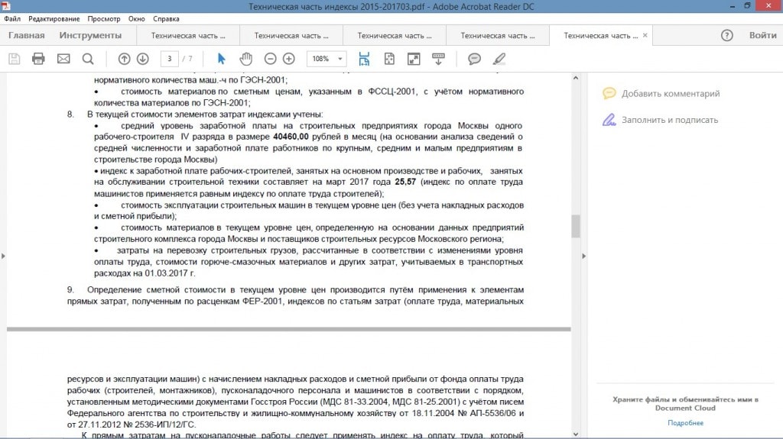Screen dimensions: 783x439
Task: Go to next page arrow
Action: (143, 59)
